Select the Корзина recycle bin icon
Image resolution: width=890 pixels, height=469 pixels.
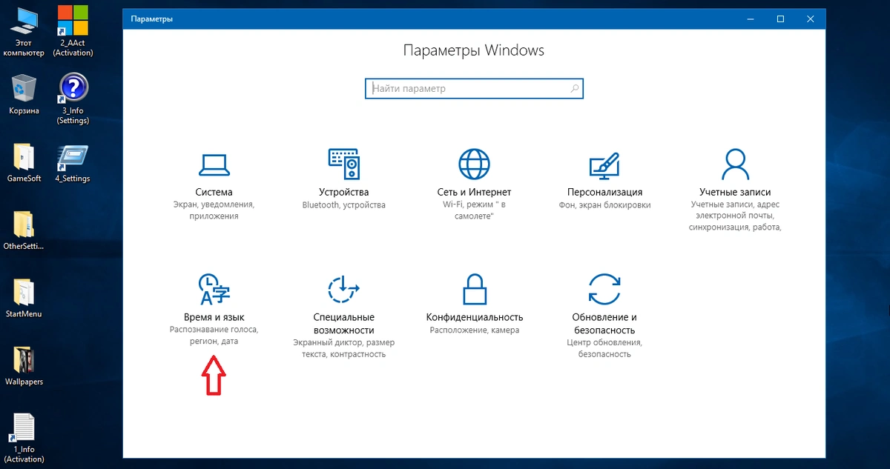click(24, 94)
